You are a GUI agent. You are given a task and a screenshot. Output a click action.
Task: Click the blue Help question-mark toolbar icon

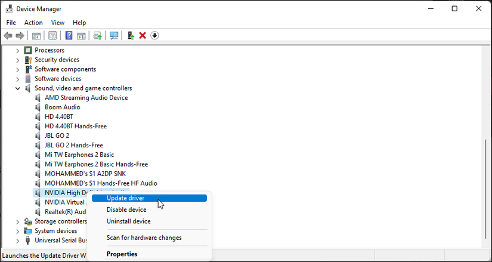69,36
